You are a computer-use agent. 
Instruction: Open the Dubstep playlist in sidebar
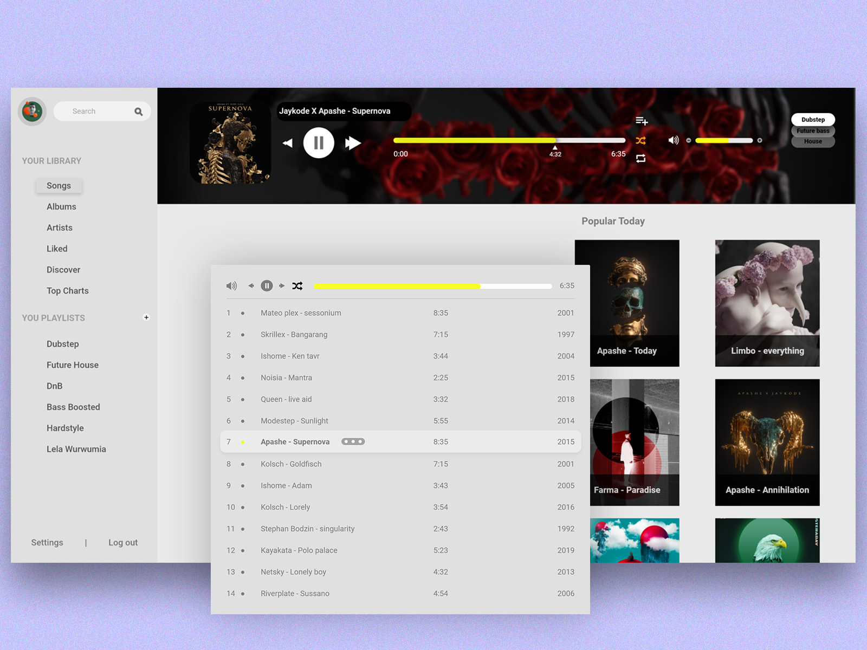(63, 344)
